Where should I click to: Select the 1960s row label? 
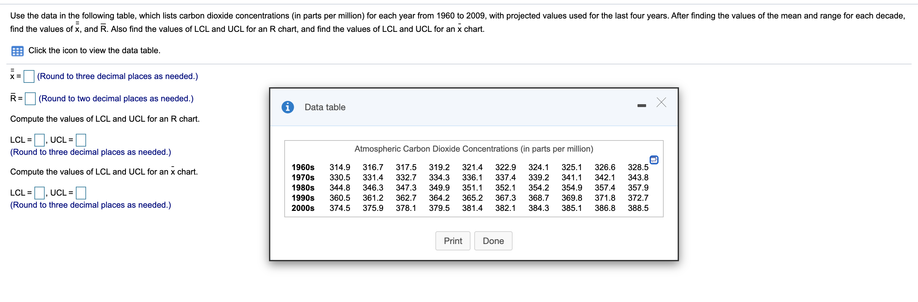(303, 167)
